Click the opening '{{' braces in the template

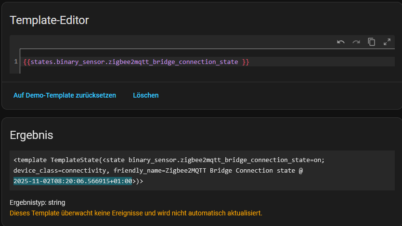26,62
